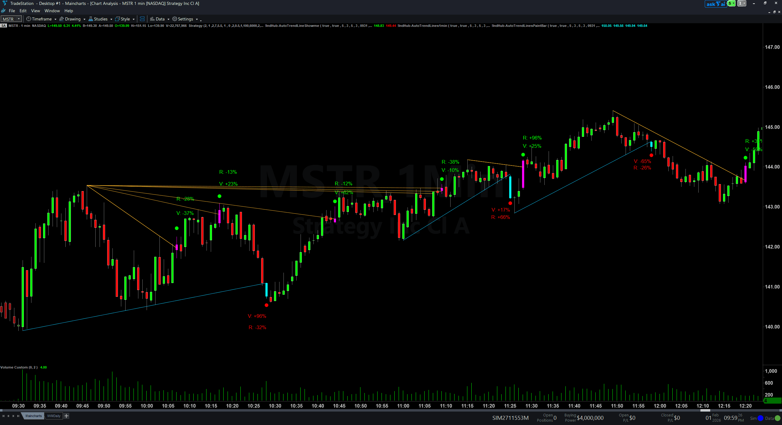782x425 pixels.
Task: Click the Style chart-type icon
Action: [x=117, y=19]
